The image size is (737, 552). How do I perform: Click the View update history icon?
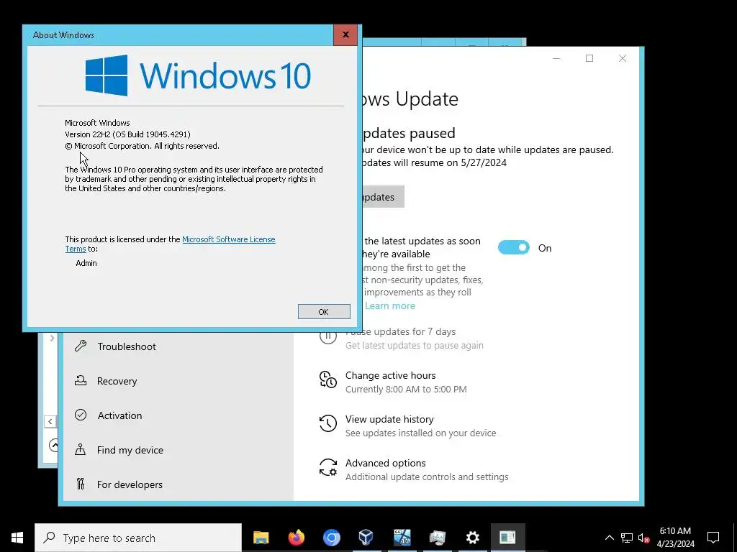point(328,423)
